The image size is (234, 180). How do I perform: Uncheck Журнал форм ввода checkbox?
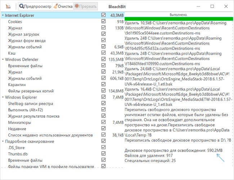pos(103,40)
